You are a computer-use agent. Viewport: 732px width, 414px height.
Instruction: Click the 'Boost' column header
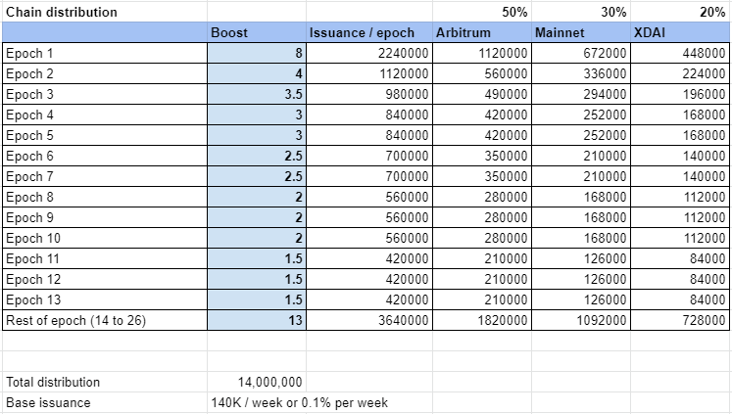click(257, 32)
